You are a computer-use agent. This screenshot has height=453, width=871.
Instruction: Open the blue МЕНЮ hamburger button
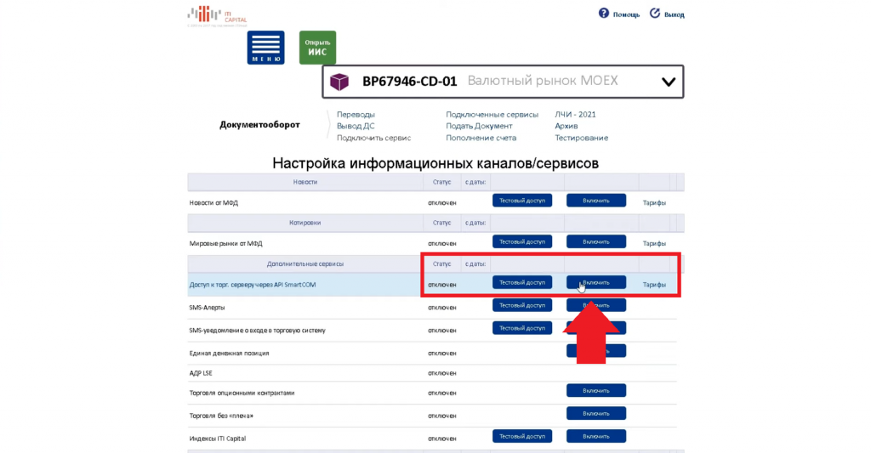[x=265, y=48]
